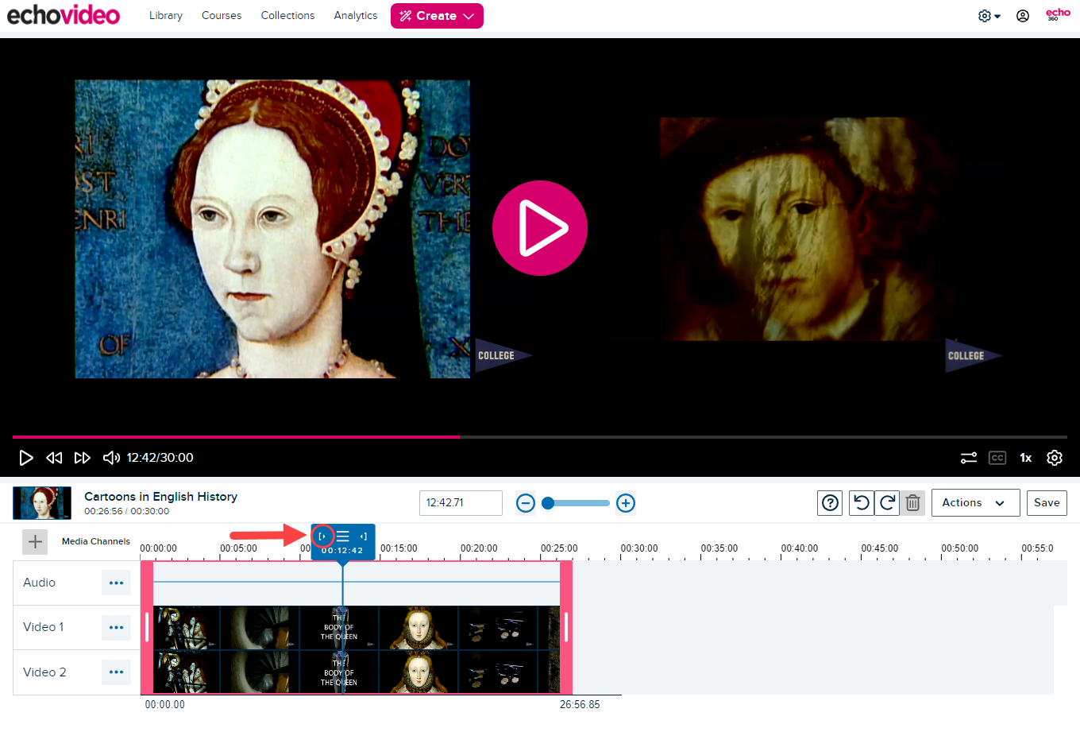Screen dimensions: 1080x732
Task: Click the 26:56.85 end time label
Action: 580,705
